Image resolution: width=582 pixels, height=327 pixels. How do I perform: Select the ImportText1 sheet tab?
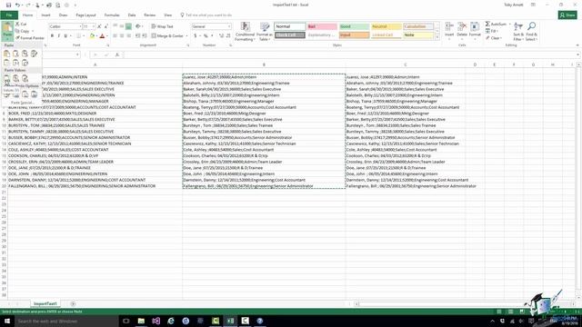pyautogui.click(x=45, y=304)
